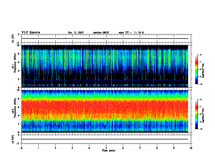Image resolution: width=215 pixels, height=166 pixels.
Task: Click the ch.1 frequency tick "2"
Action: point(19,79)
